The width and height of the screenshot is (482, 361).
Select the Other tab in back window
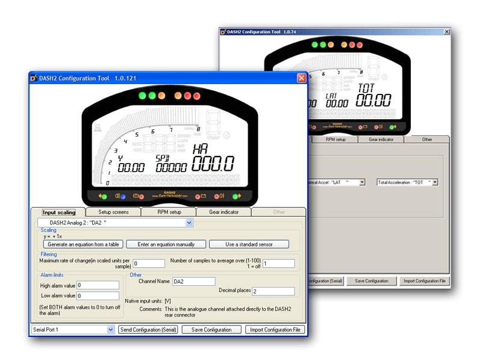(427, 140)
